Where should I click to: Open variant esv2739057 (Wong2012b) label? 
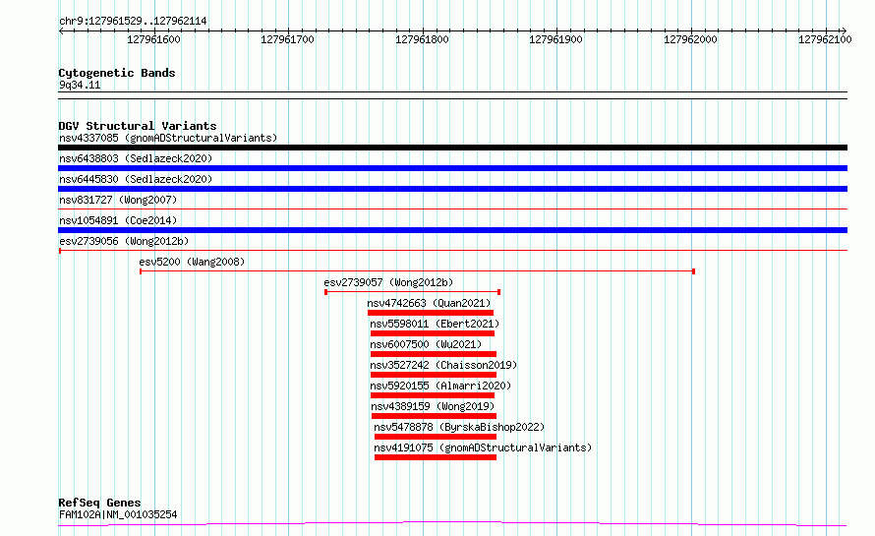pos(388,282)
